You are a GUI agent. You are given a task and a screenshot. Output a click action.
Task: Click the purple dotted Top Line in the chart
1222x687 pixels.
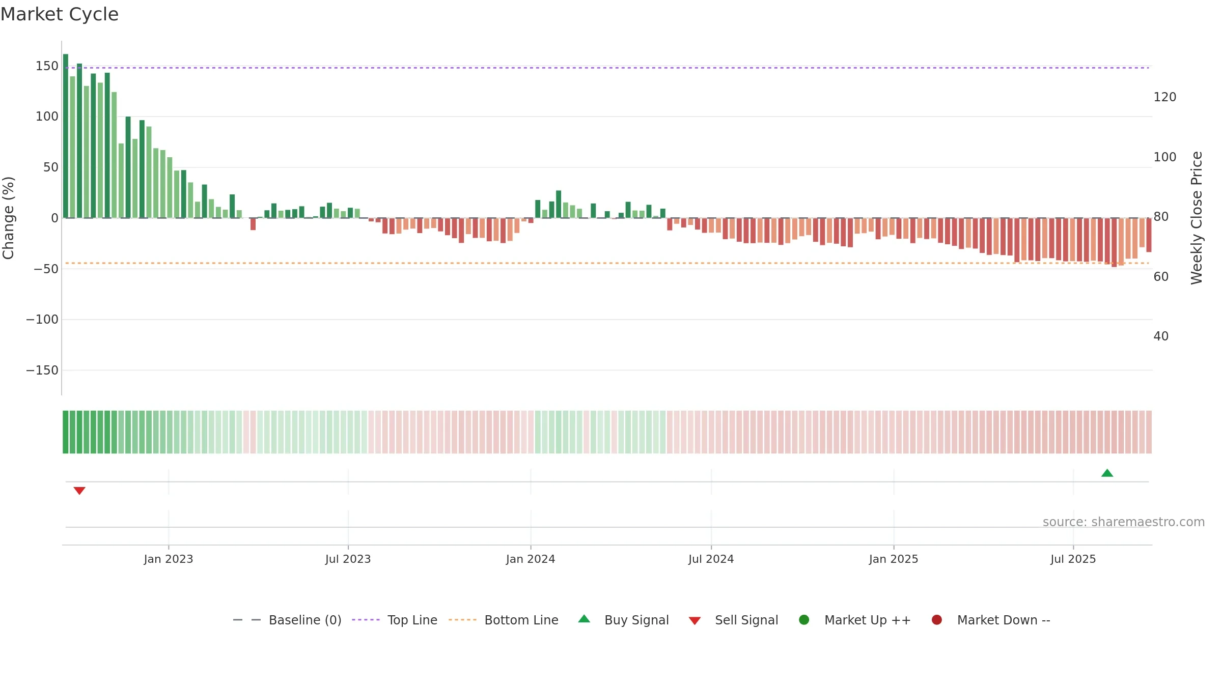point(607,68)
